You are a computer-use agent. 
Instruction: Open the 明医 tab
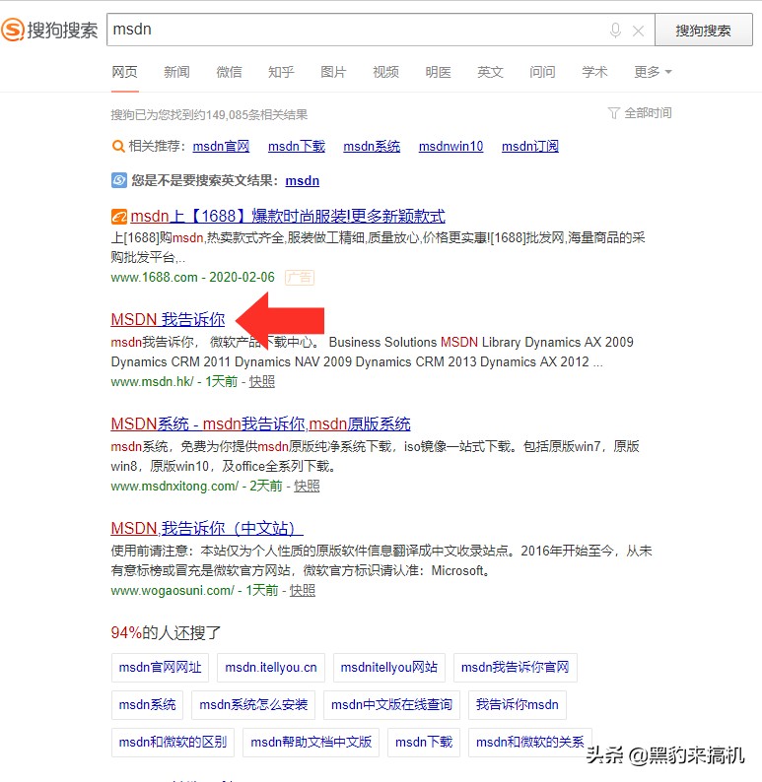[438, 72]
